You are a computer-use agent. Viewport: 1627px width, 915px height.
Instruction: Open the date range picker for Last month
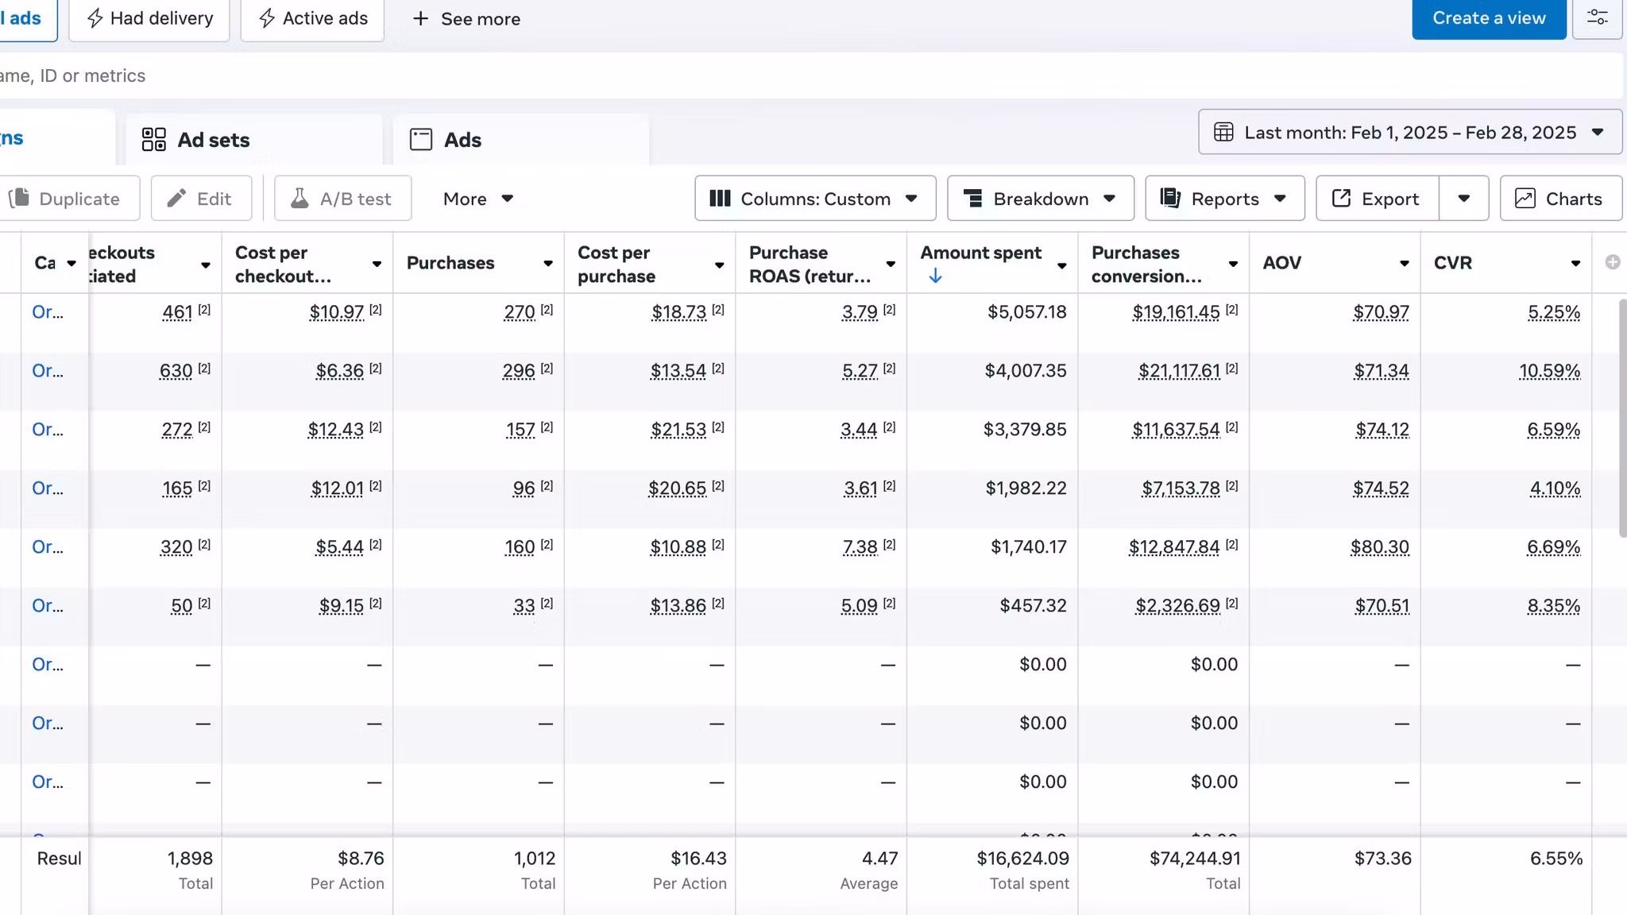pyautogui.click(x=1409, y=132)
